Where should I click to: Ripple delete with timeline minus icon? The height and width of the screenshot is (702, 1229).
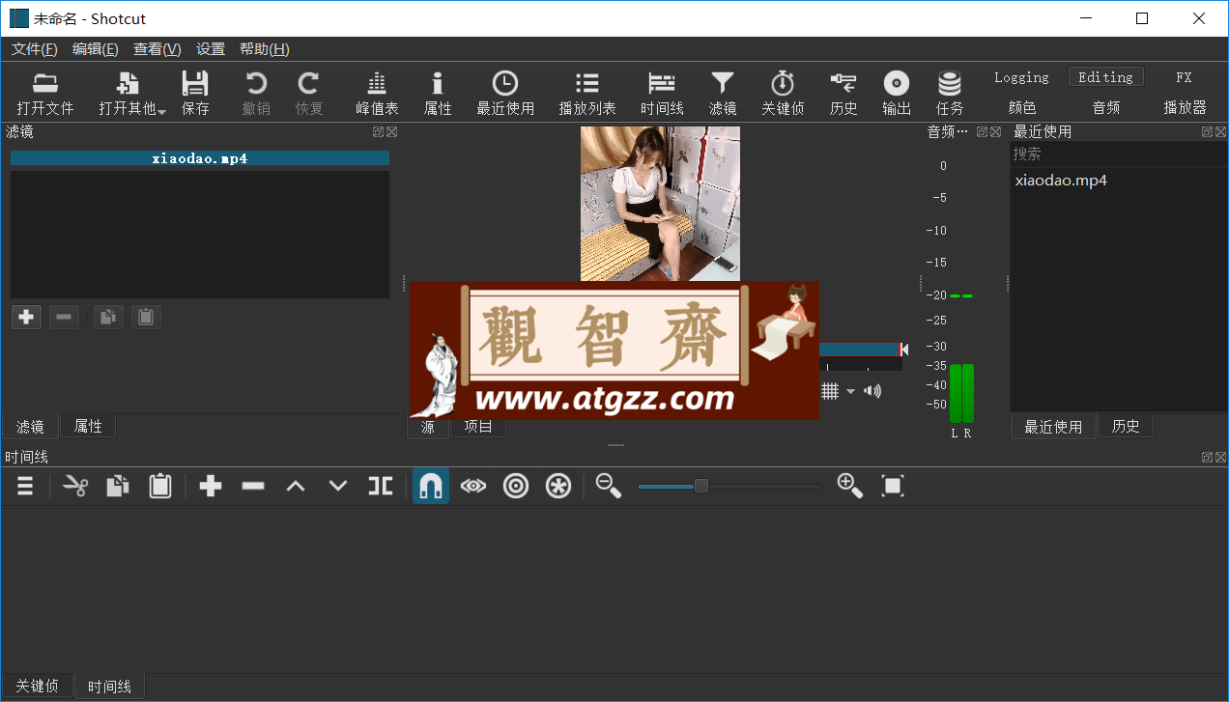253,486
